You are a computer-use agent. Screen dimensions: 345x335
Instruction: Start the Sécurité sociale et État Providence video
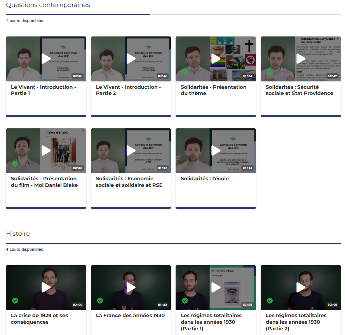click(x=301, y=59)
